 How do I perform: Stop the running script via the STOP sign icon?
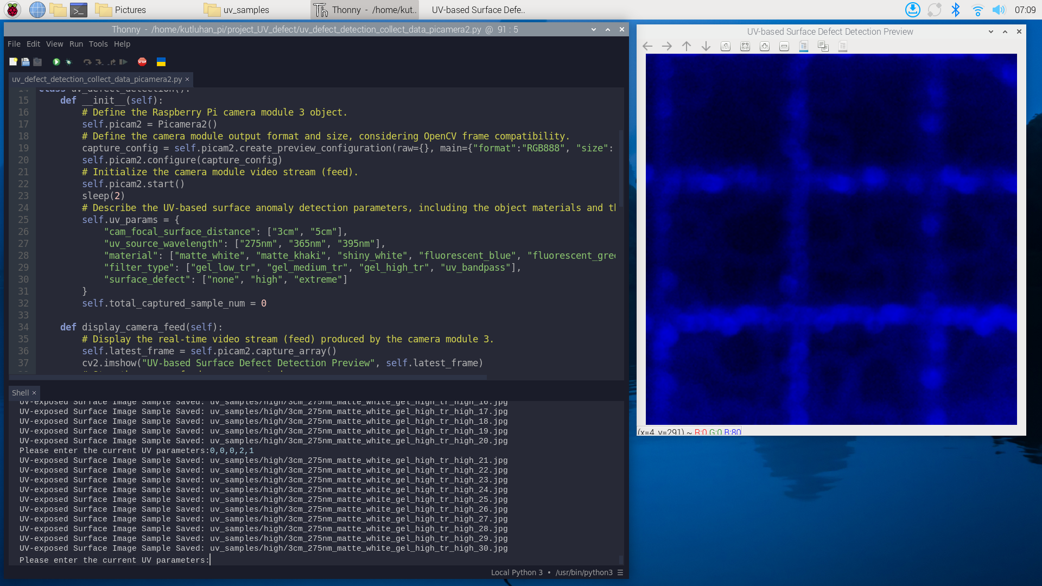tap(142, 62)
